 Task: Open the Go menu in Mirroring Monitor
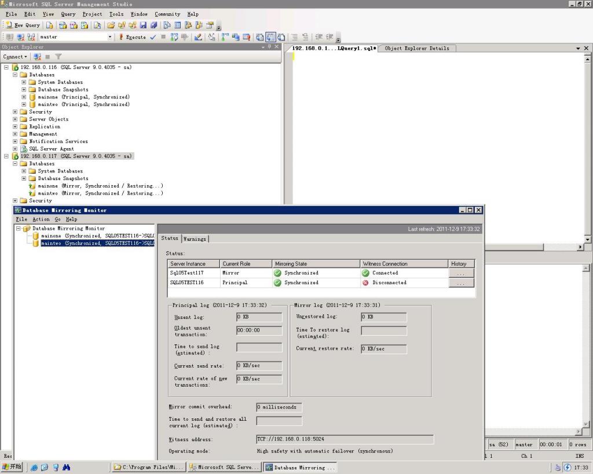57,219
